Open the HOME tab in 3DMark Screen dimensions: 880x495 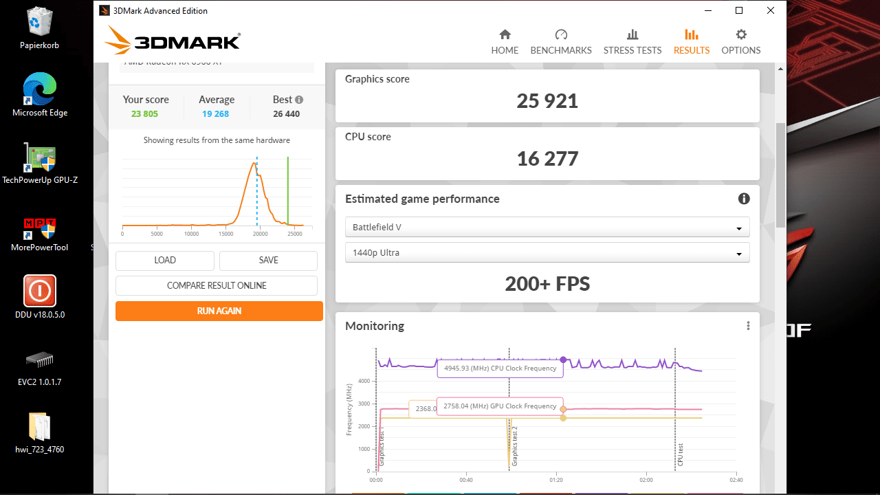point(505,42)
